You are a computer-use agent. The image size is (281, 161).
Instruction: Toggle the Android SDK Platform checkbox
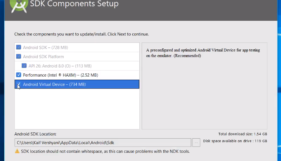[18, 57]
